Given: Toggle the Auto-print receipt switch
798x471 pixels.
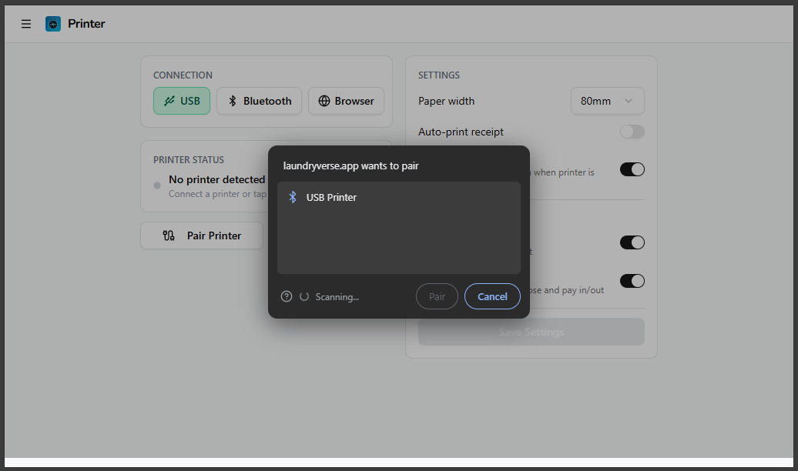Looking at the screenshot, I should point(632,132).
